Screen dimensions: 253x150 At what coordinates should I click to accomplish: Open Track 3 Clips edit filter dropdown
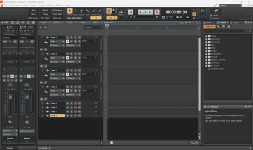pyautogui.click(x=57, y=74)
